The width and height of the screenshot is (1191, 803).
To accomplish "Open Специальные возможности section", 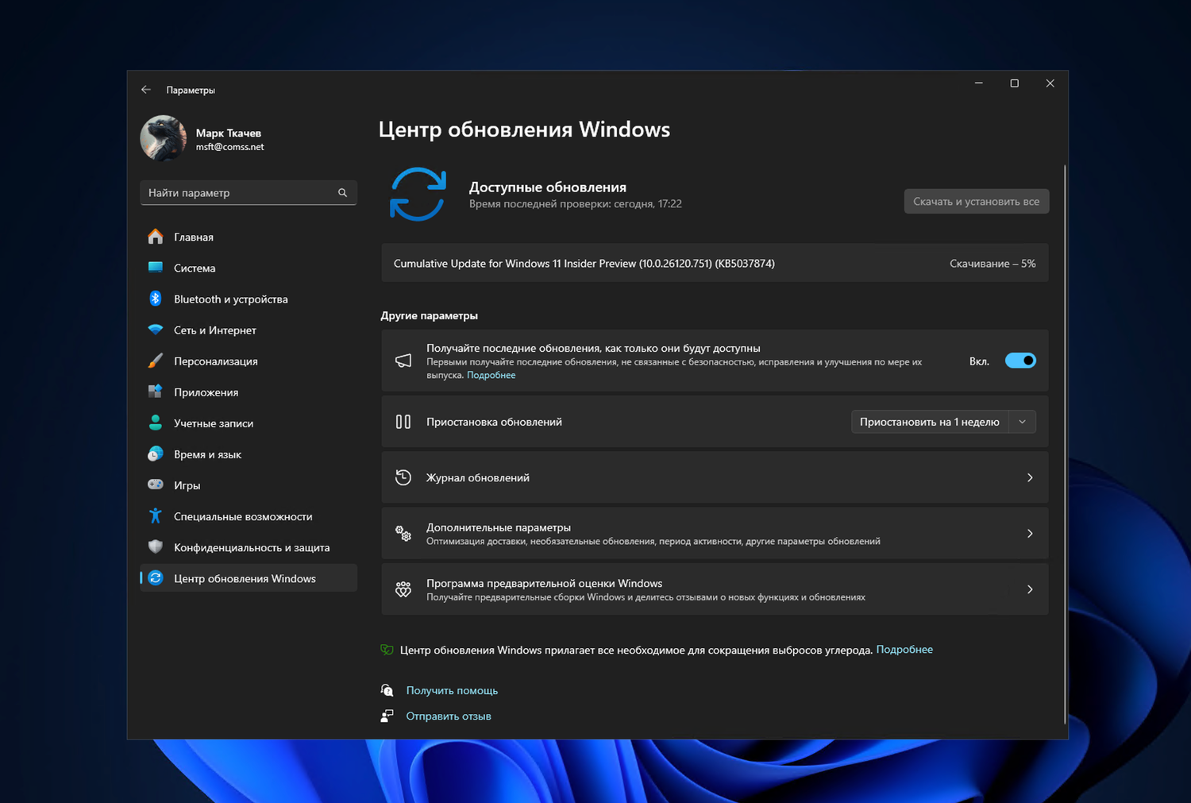I will (x=249, y=515).
